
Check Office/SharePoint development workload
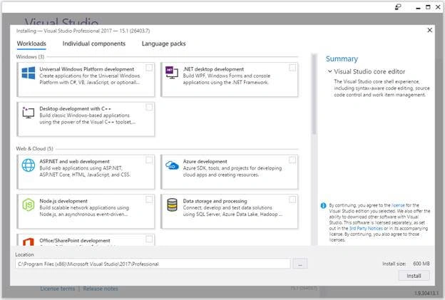click(149, 239)
